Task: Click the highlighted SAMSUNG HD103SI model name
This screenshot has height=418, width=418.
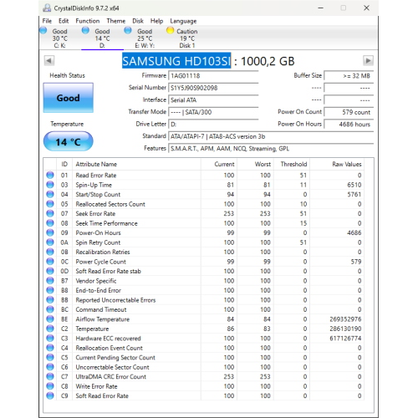Action: coord(176,61)
